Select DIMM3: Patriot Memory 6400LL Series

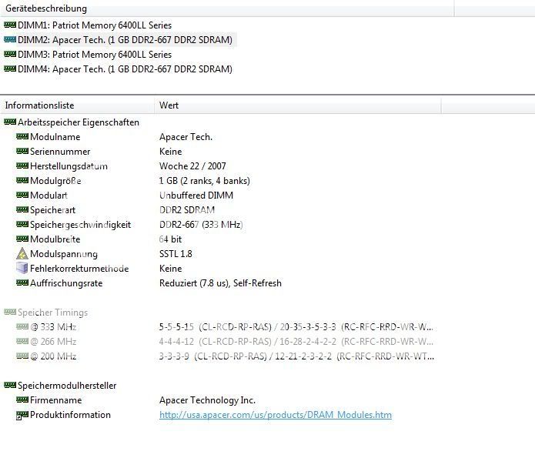pos(95,55)
